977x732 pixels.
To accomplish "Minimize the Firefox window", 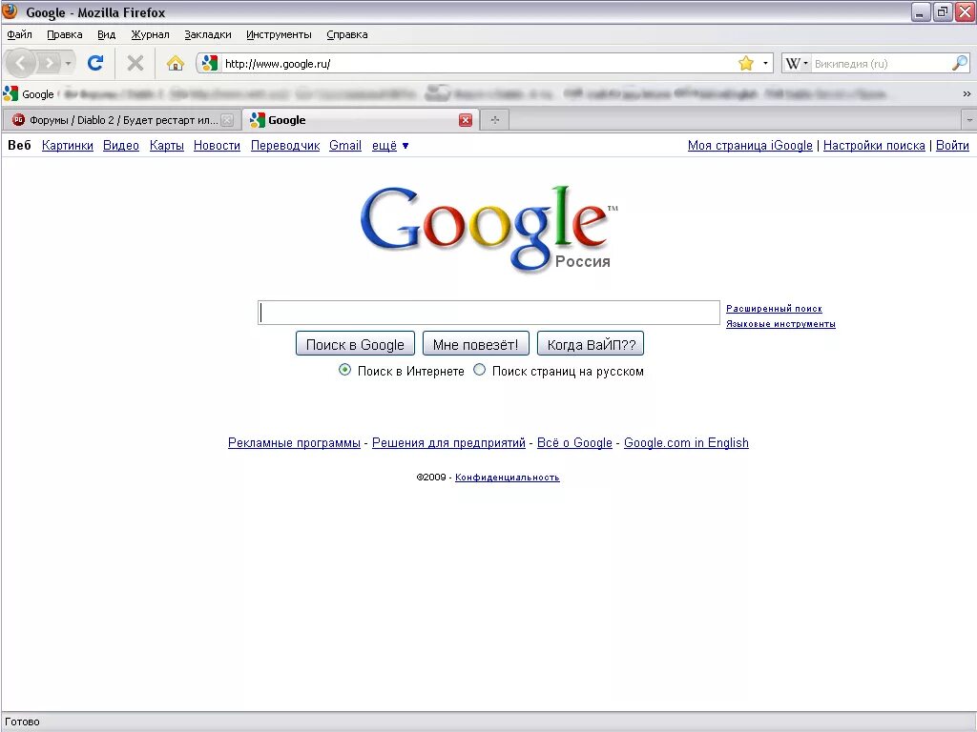I will click(x=921, y=11).
